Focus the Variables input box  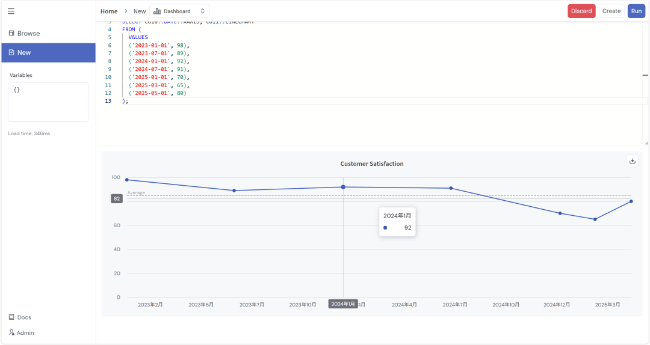pos(48,102)
